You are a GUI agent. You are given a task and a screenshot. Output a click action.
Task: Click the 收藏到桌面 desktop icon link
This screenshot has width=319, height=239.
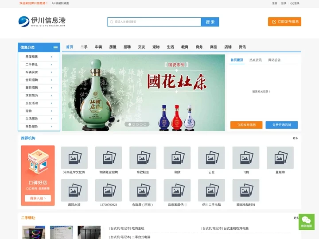(60, 3)
